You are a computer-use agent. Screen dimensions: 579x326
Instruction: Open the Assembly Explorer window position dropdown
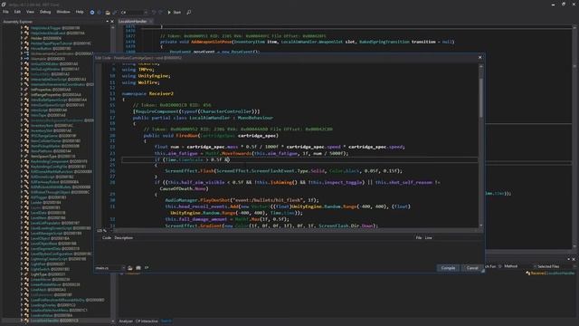click(x=107, y=22)
